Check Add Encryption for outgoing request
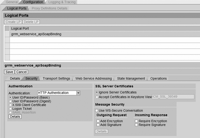The image size is (200, 138). point(98,121)
